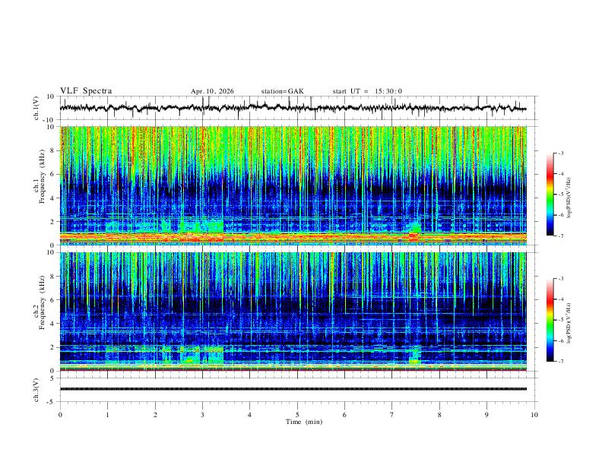
Task: Click the "8" kHz tick on the ch.1 frequency axis
Action: tap(53, 150)
